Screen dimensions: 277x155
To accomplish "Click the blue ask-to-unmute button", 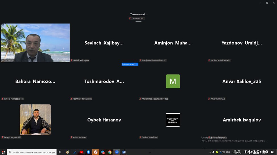I will pyautogui.click(x=128, y=64).
